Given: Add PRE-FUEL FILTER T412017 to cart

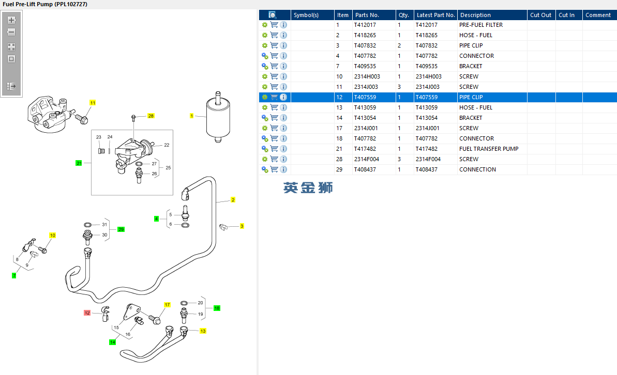Looking at the screenshot, I should click(x=274, y=25).
